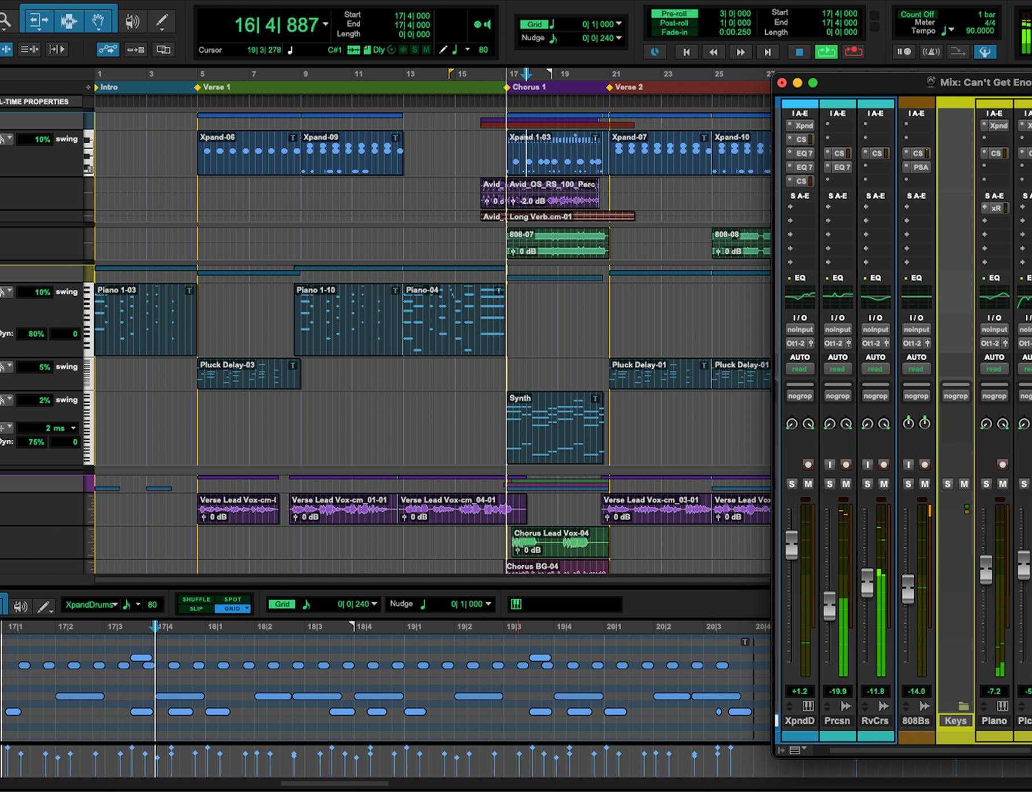Viewport: 1032px width, 792px height.
Task: Open top toolbar Nudge value dropdown
Action: [x=619, y=38]
